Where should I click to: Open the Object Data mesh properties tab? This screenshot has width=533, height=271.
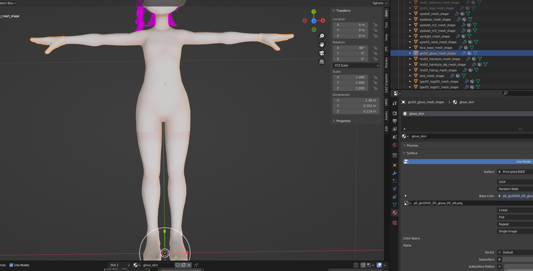[395, 205]
